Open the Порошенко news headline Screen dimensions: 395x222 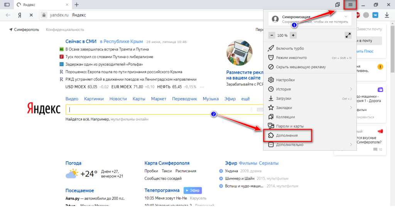point(124,72)
